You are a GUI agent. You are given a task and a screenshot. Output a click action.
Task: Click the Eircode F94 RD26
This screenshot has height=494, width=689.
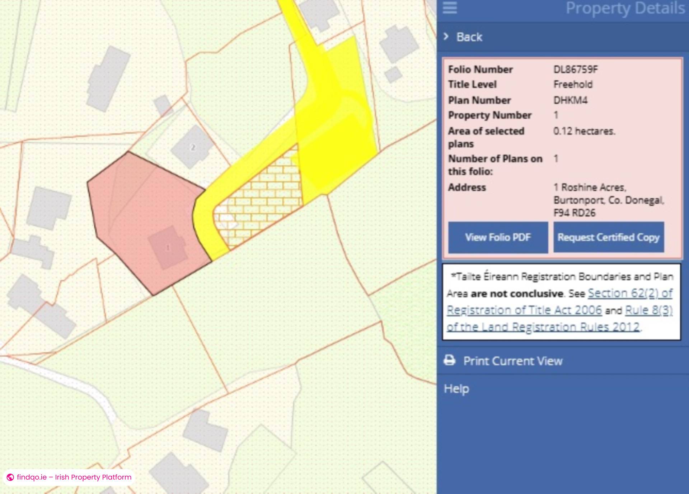(x=574, y=213)
